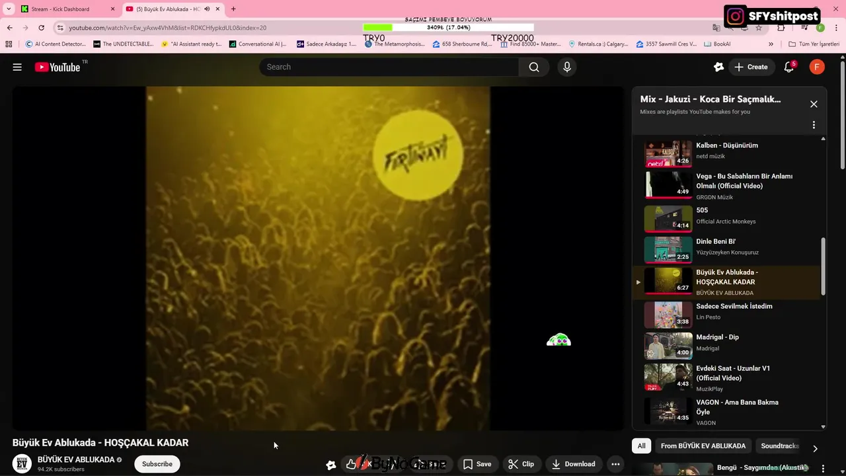
Task: Click the video player area
Action: [x=318, y=258]
